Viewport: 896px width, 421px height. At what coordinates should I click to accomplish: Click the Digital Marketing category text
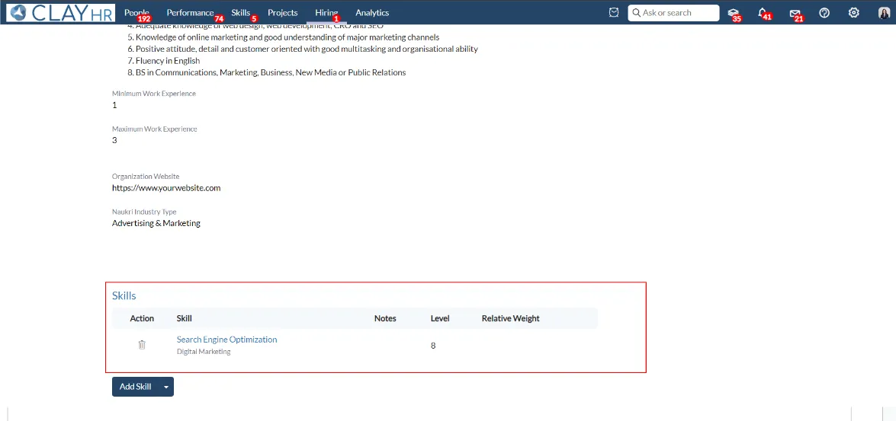[x=204, y=352]
